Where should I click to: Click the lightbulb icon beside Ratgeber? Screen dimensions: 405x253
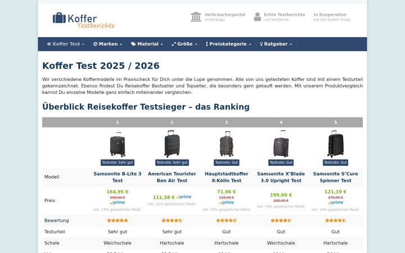coord(262,44)
